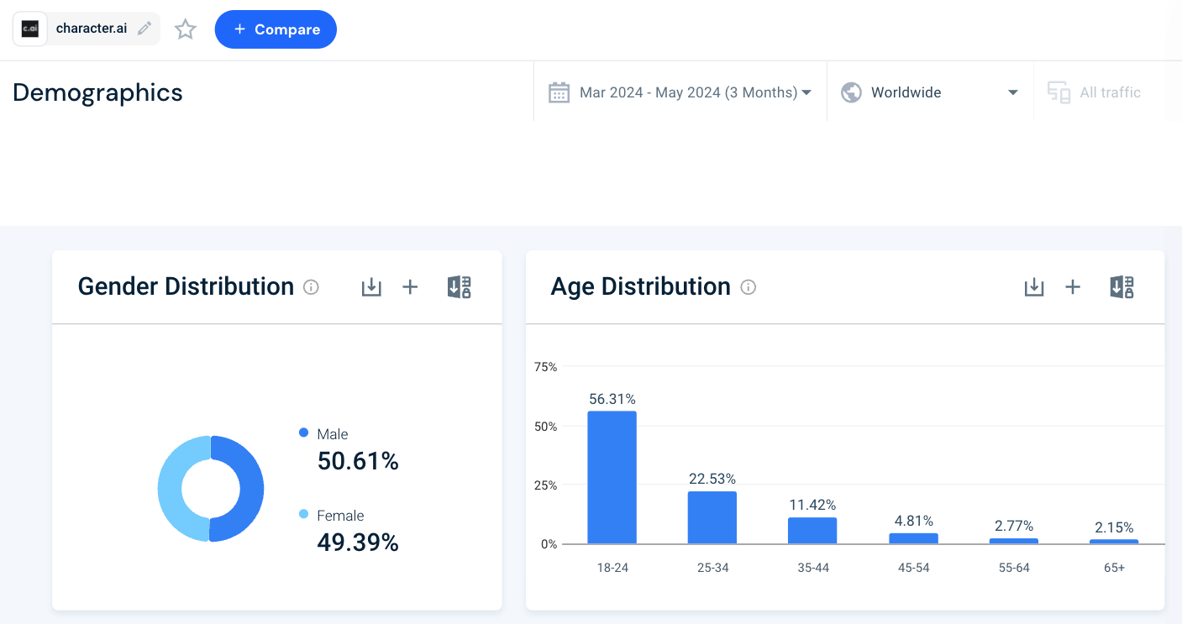This screenshot has width=1182, height=624.
Task: Click the character.ai domain name chip
Action: [x=91, y=29]
